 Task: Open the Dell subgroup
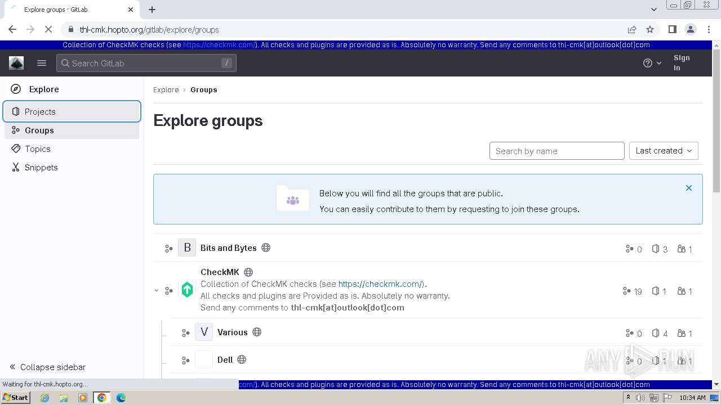tap(225, 359)
